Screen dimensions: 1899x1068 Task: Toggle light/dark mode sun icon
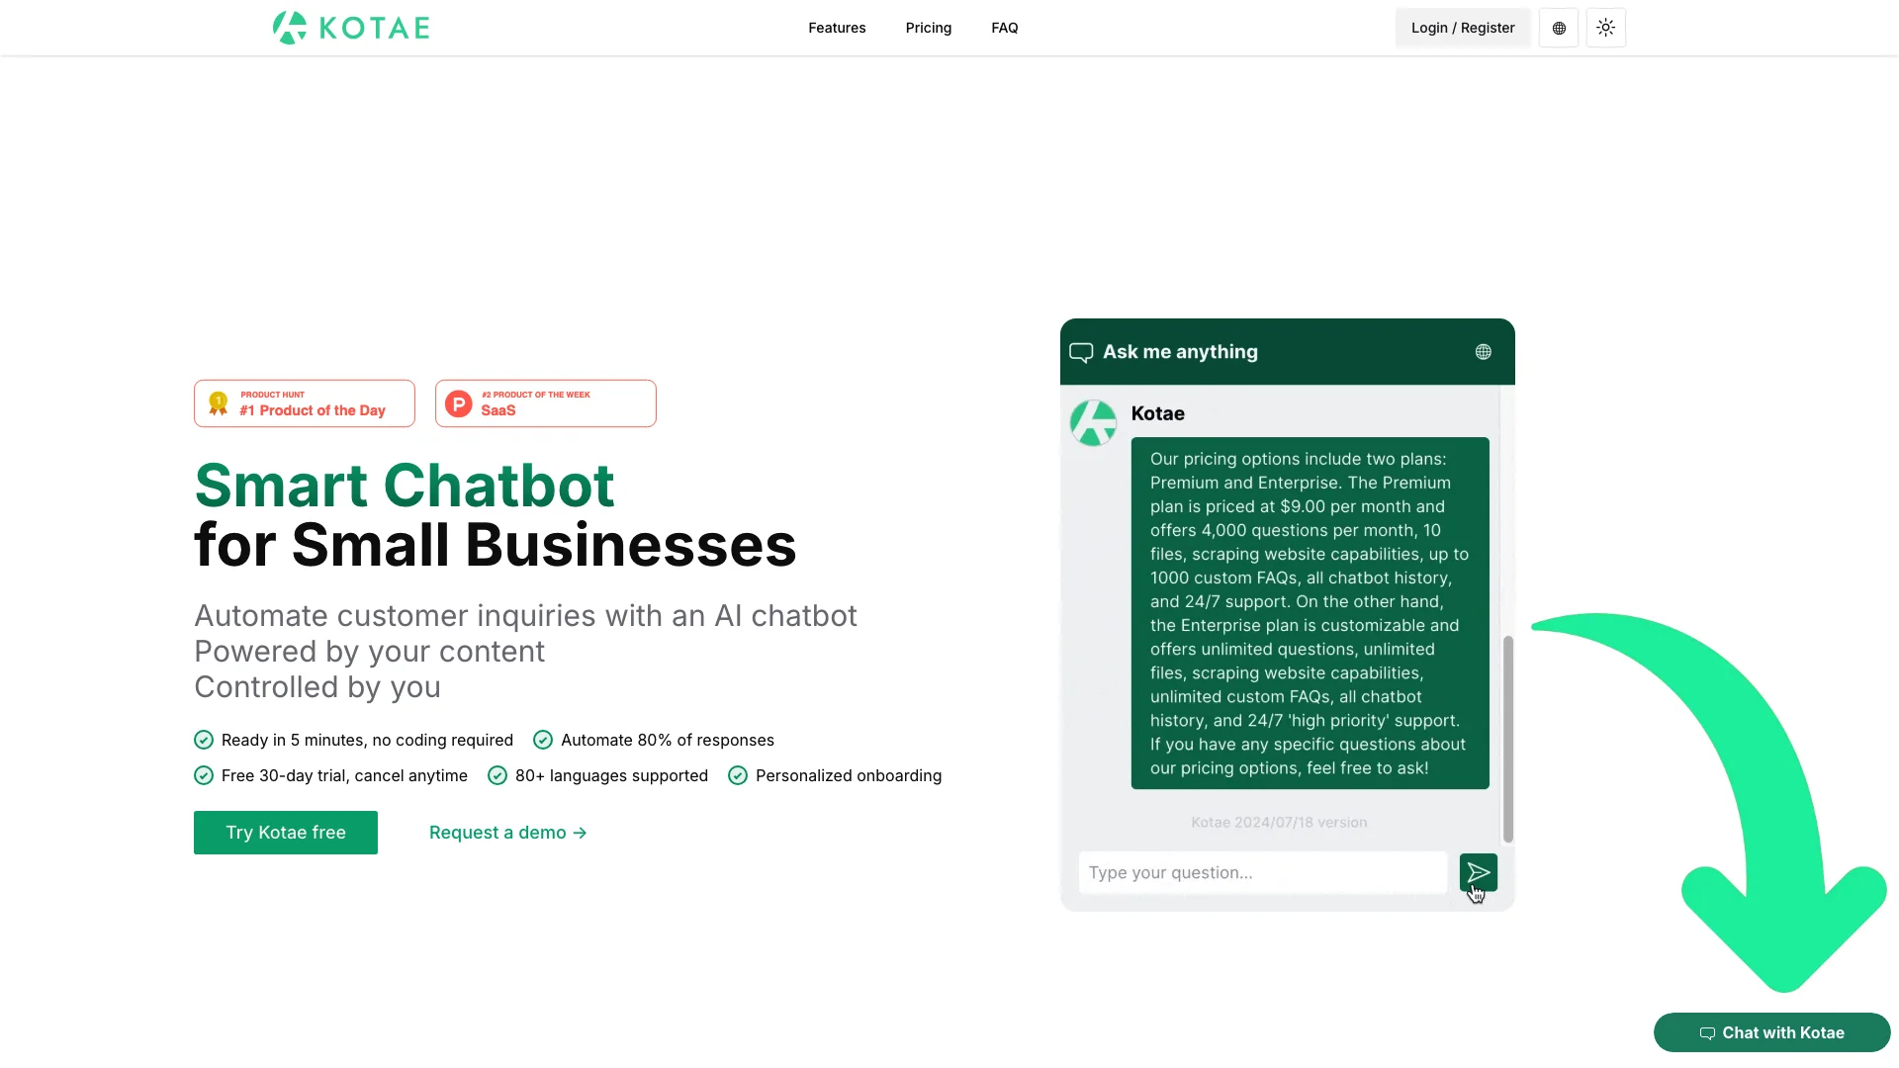point(1605,28)
